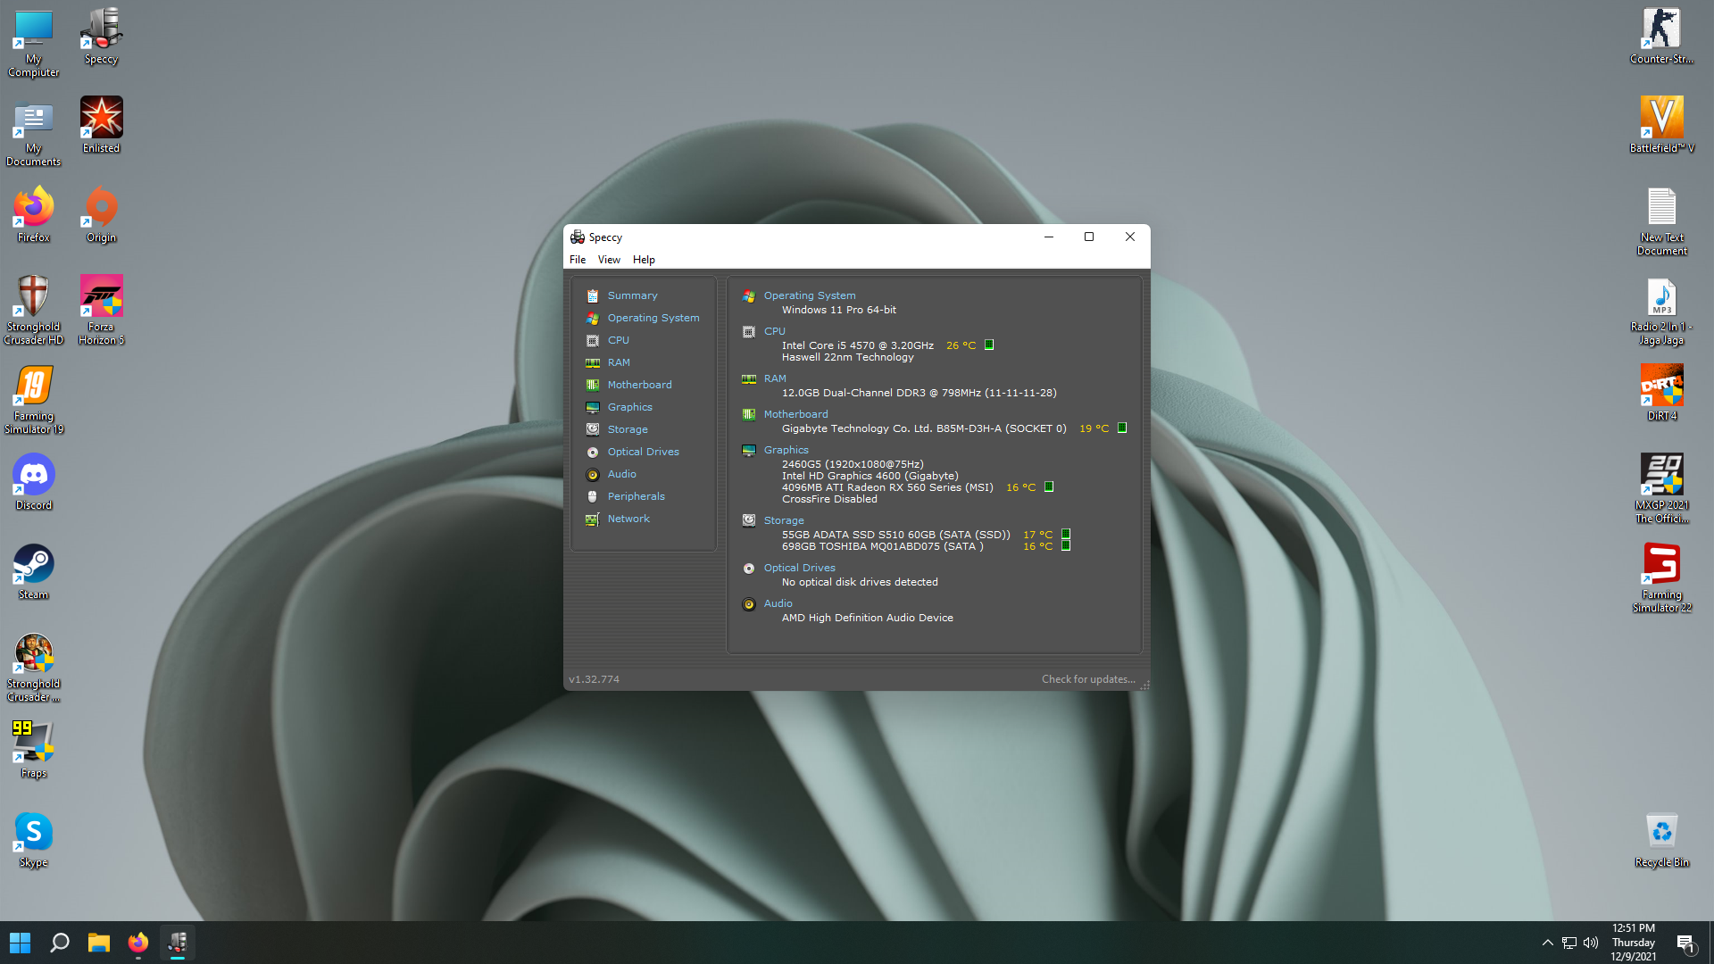This screenshot has width=1714, height=964.
Task: Select the New Text Document file
Action: click(1661, 221)
